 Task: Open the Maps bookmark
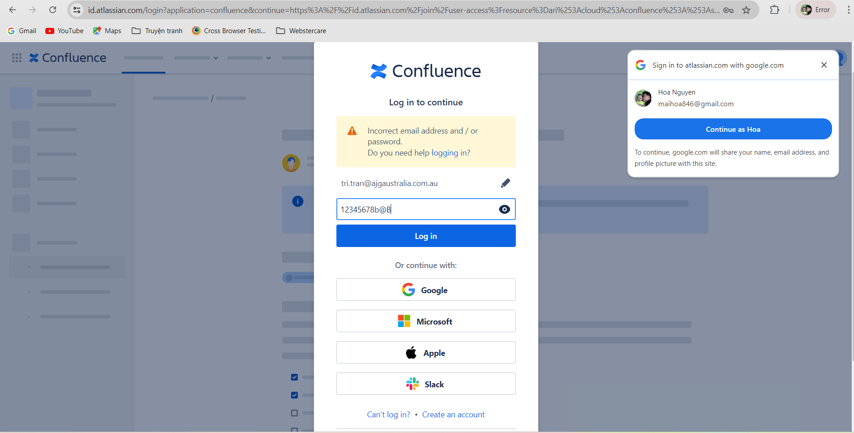tap(107, 31)
